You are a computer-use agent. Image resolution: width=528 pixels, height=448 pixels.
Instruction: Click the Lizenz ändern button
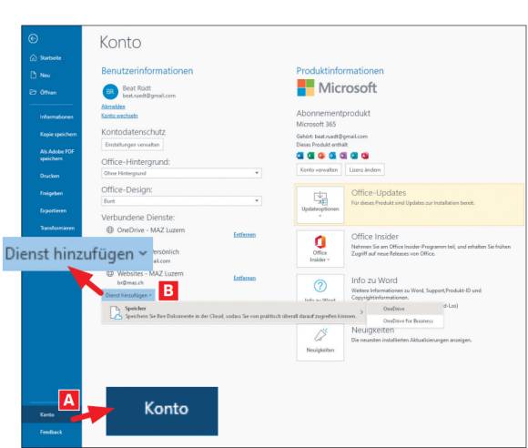[365, 169]
